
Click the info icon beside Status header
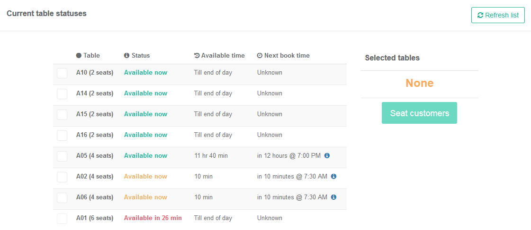coord(126,56)
